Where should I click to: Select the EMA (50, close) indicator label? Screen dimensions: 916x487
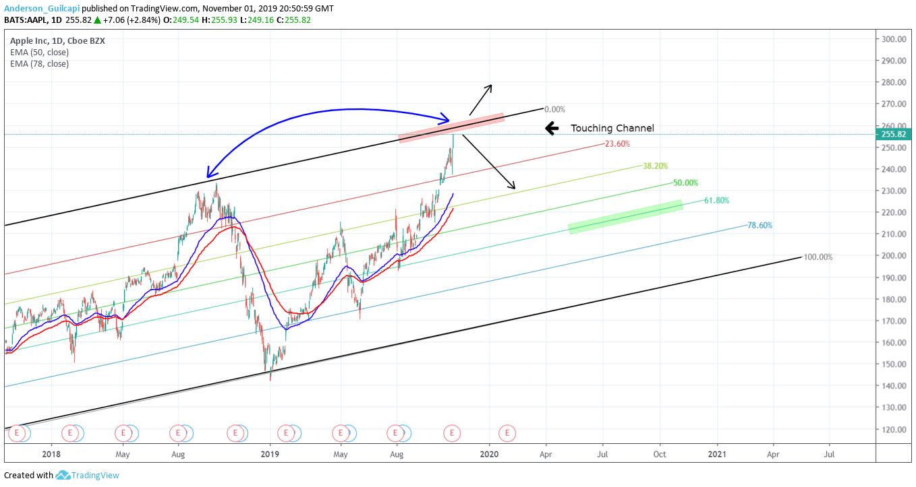[39, 52]
